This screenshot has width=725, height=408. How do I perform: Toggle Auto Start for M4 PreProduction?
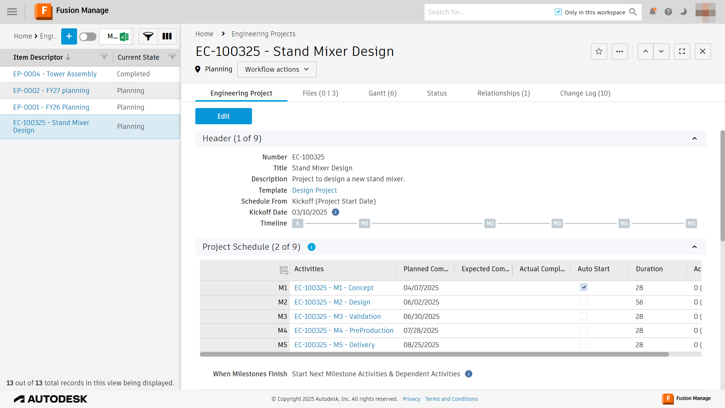point(584,330)
